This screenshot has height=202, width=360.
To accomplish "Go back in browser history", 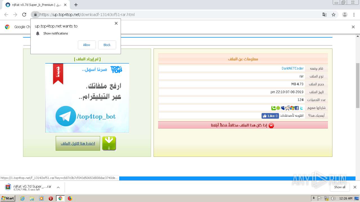I will [6, 15].
